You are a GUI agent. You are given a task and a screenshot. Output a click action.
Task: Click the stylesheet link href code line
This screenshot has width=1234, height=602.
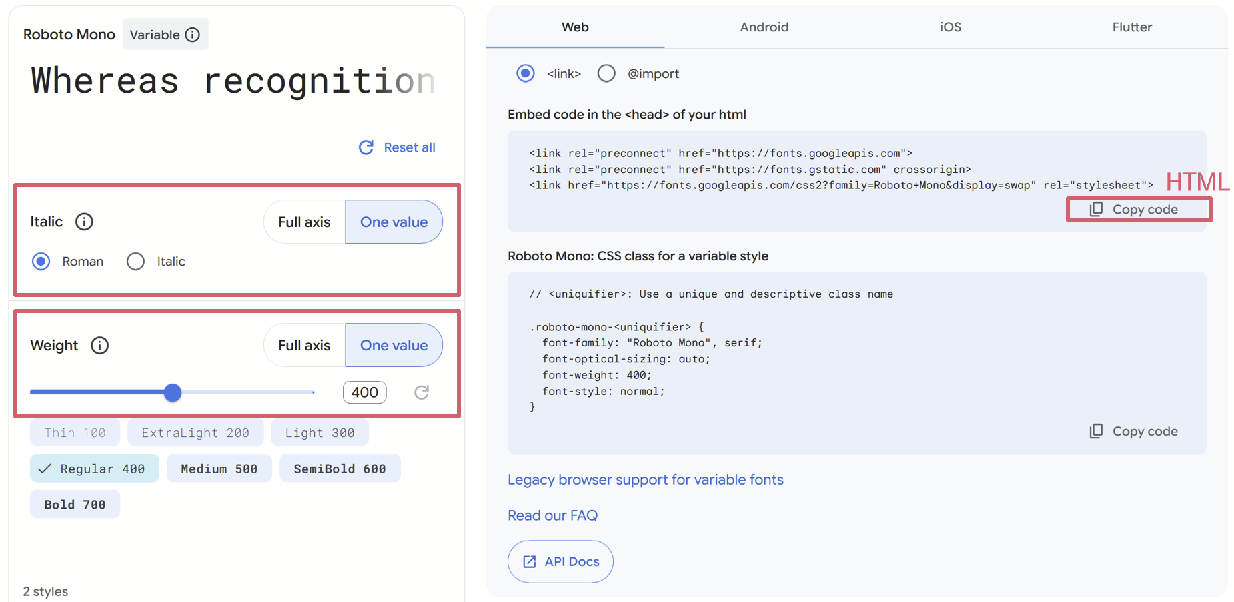point(841,186)
